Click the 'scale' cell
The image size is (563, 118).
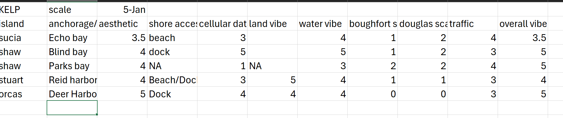[72, 9]
